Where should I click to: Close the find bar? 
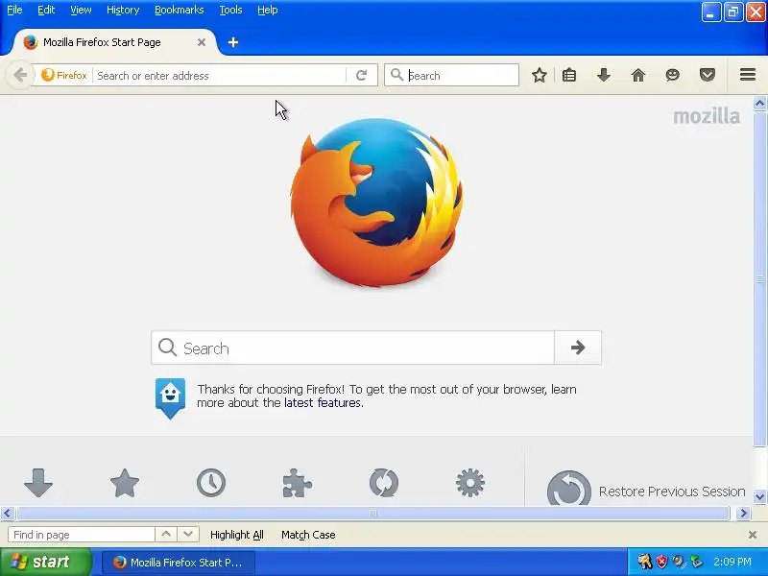753,535
